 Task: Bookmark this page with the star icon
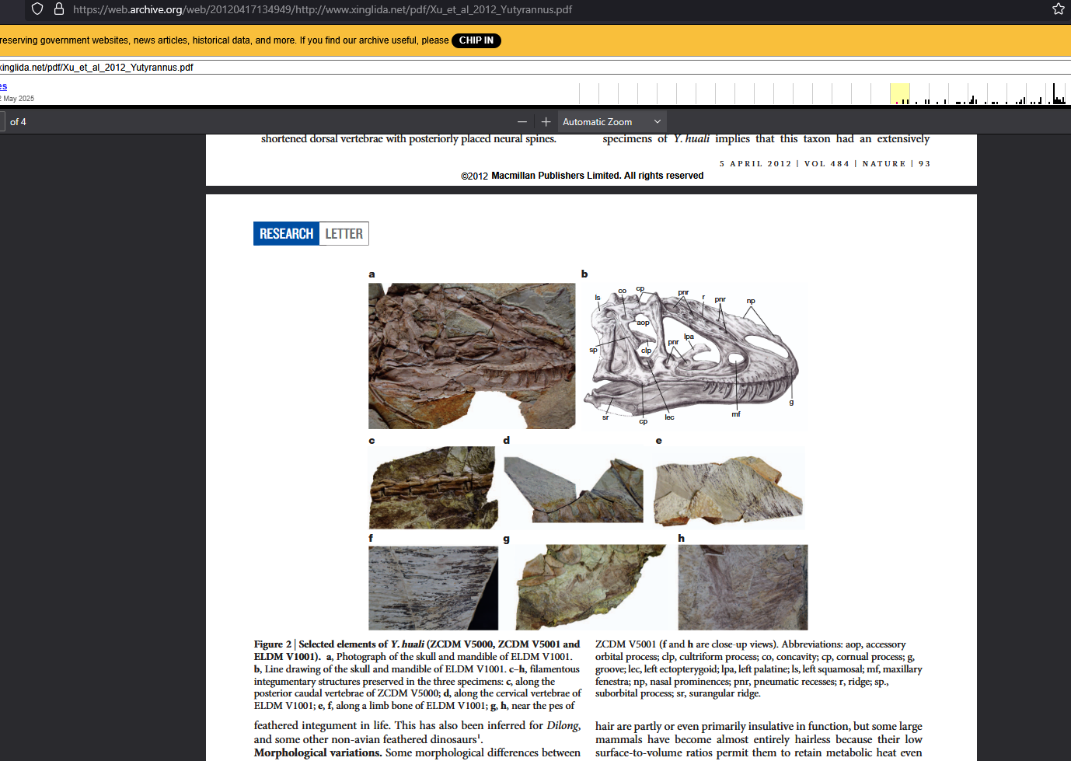tap(1058, 9)
